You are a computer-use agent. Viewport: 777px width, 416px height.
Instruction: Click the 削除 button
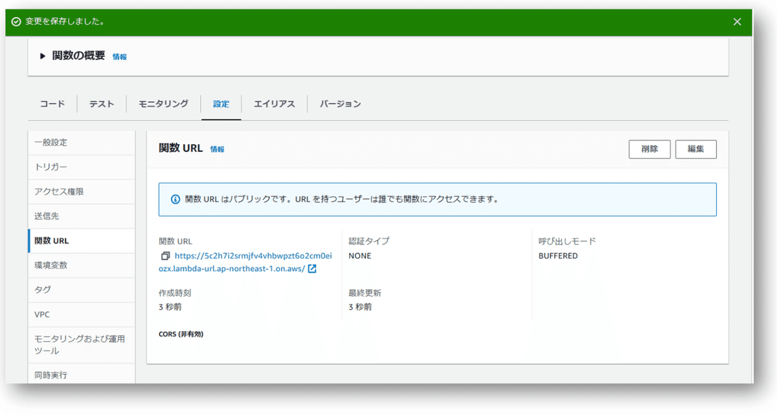point(649,149)
